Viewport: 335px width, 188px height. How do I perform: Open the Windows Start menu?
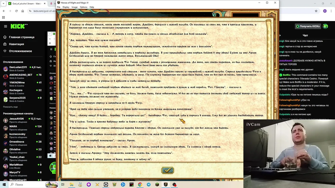click(x=4, y=185)
